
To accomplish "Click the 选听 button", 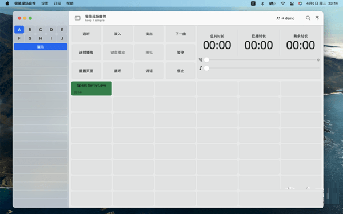I will (86, 34).
